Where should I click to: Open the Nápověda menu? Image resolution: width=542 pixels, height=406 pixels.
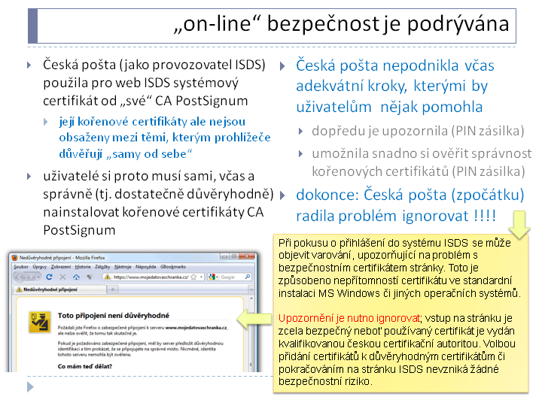[x=145, y=267]
